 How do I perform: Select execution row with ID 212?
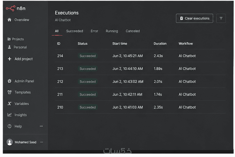[140, 81]
